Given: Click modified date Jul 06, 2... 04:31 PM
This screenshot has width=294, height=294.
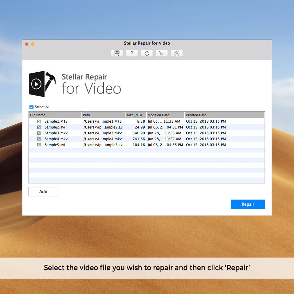Looking at the screenshot, I should pyautogui.click(x=165, y=127).
